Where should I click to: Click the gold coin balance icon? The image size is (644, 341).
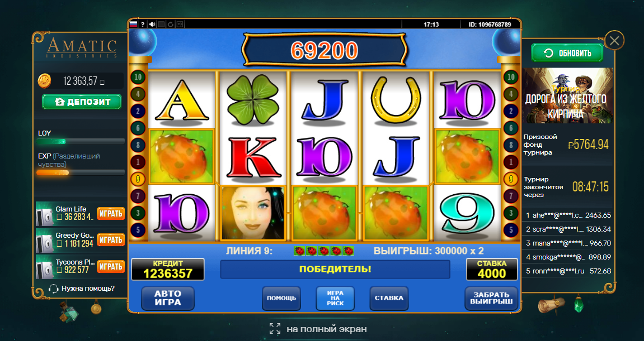pyautogui.click(x=44, y=81)
